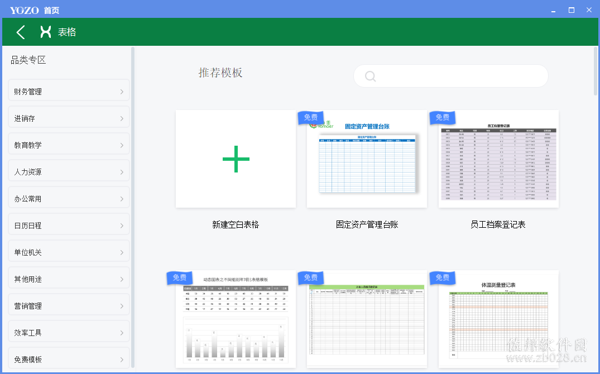
Task: Select the 单位机关 category
Action: [69, 251]
